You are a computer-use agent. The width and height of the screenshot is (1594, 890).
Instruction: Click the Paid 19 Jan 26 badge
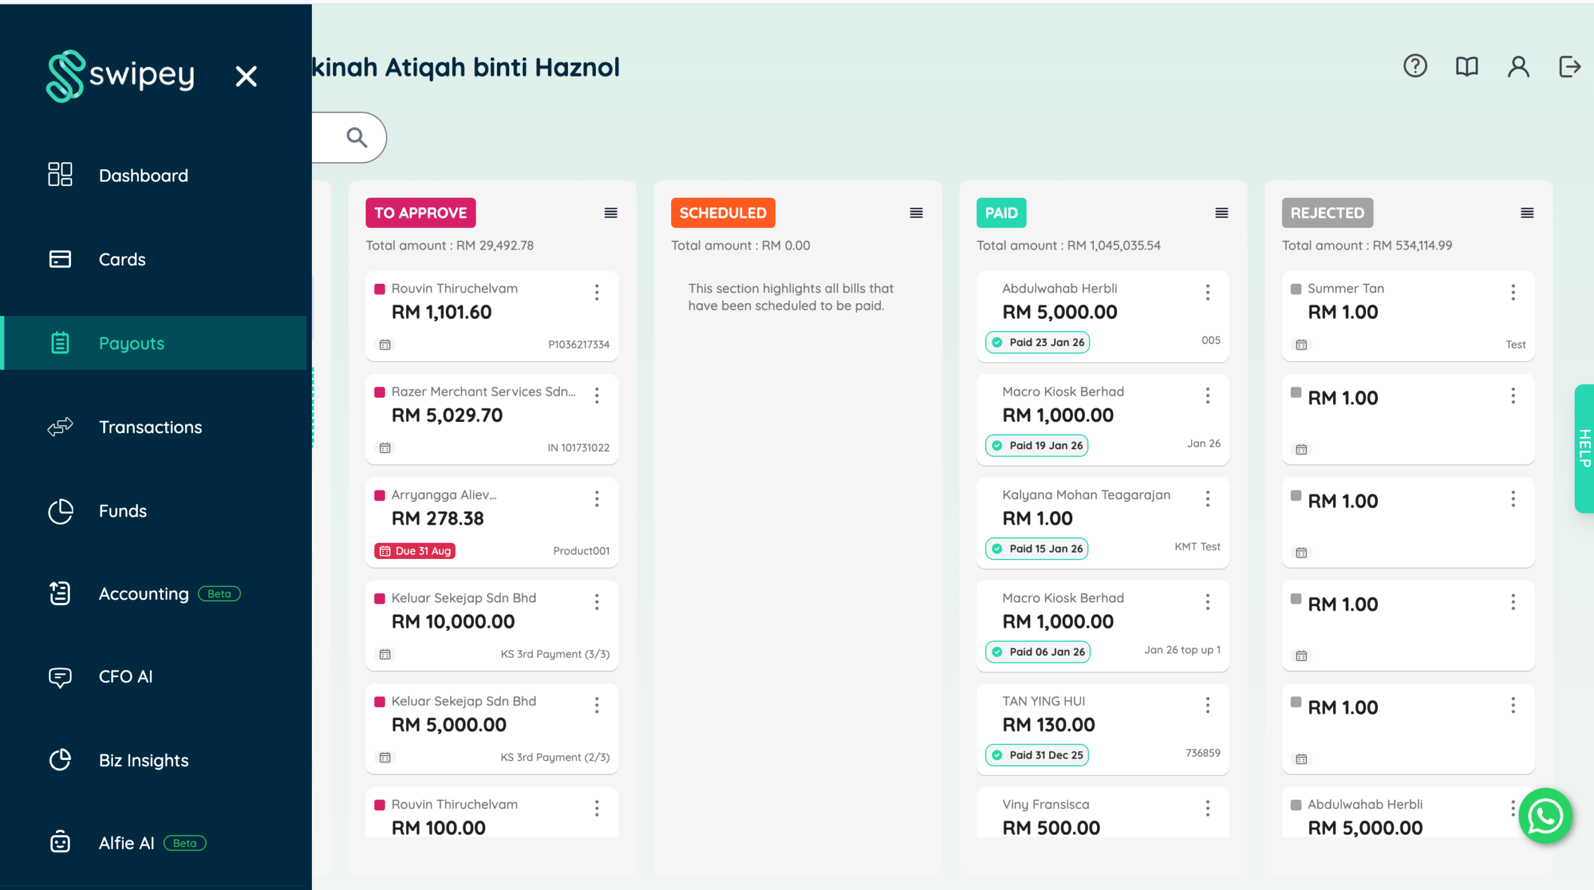point(1037,446)
